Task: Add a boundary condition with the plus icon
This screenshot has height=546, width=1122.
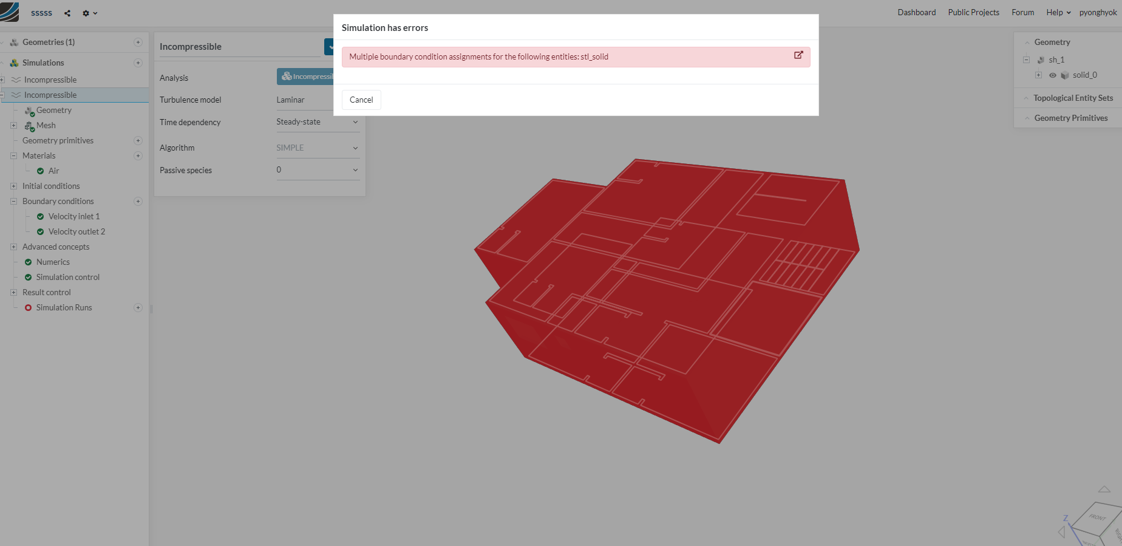Action: [x=138, y=202]
